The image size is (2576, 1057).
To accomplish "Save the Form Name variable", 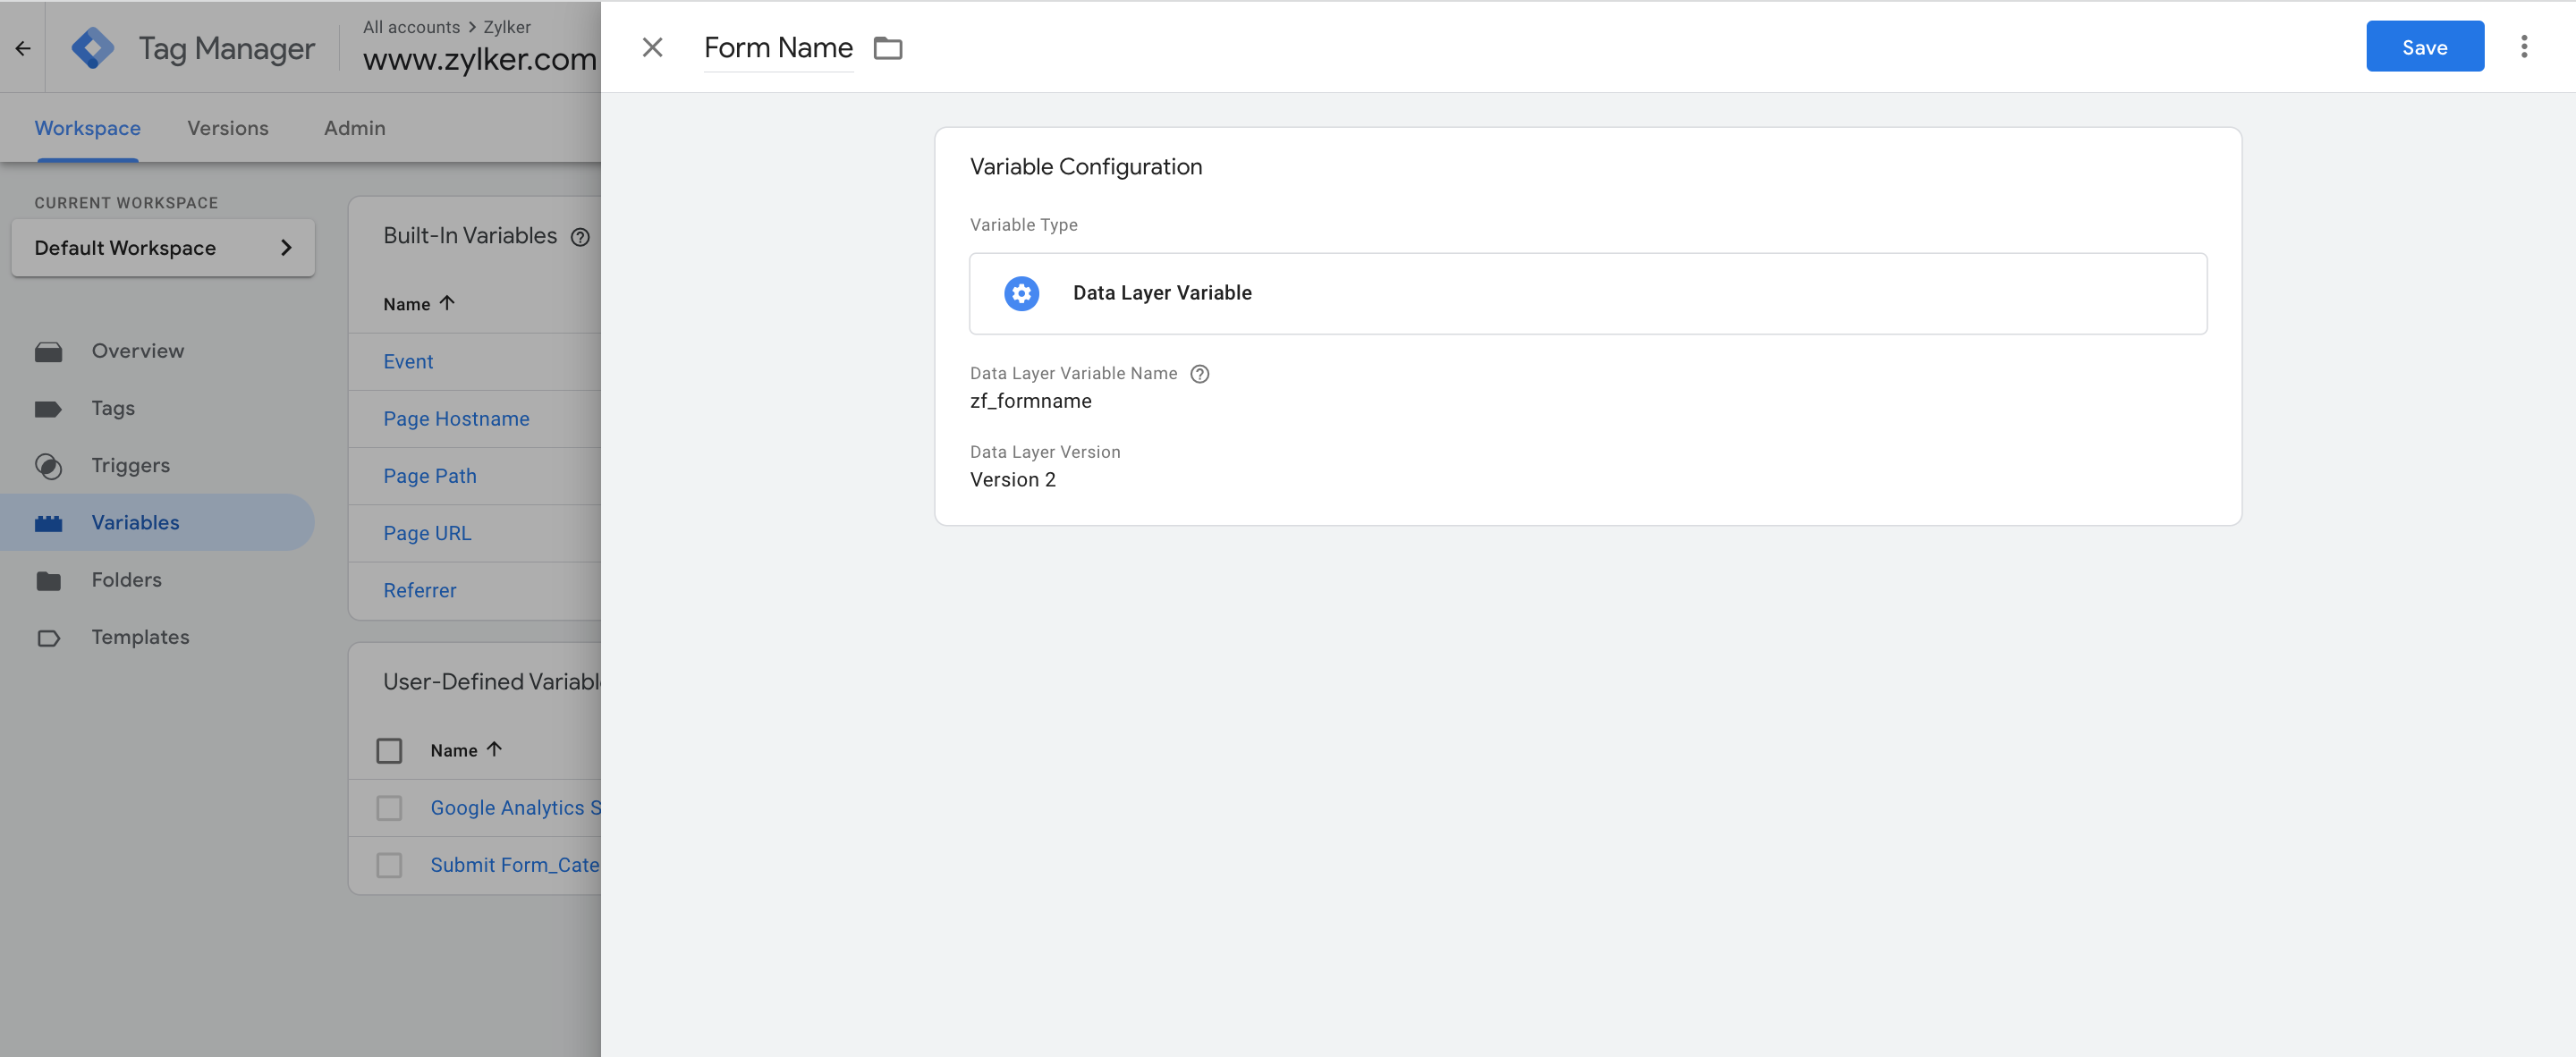I will click(x=2424, y=46).
